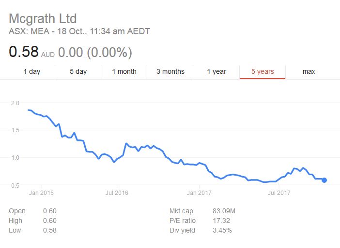Show the 3 months chart range
The height and width of the screenshot is (248, 340).
170,71
